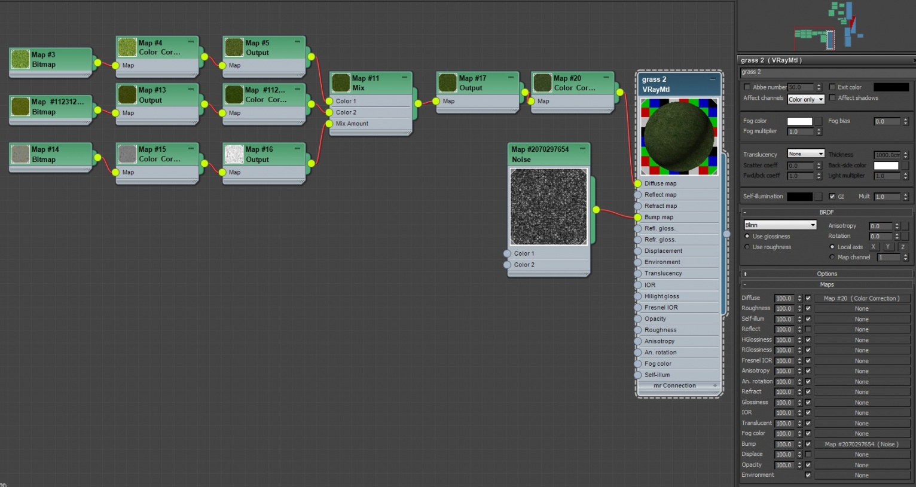916x487 pixels.
Task: Toggle the GI checkbox
Action: point(832,197)
